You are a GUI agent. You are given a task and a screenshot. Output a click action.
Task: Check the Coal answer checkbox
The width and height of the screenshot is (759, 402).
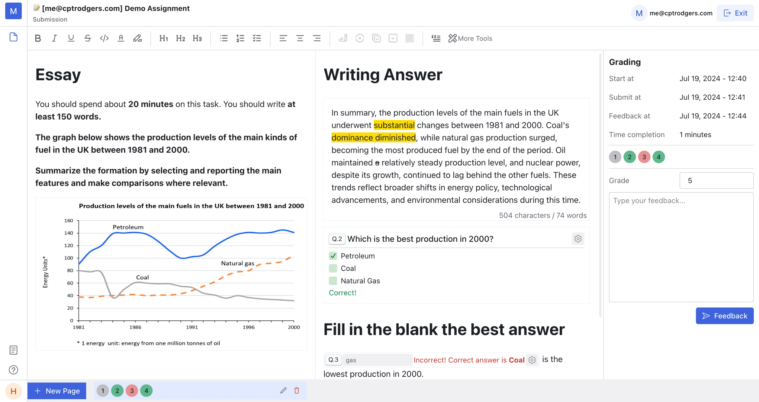pyautogui.click(x=333, y=268)
